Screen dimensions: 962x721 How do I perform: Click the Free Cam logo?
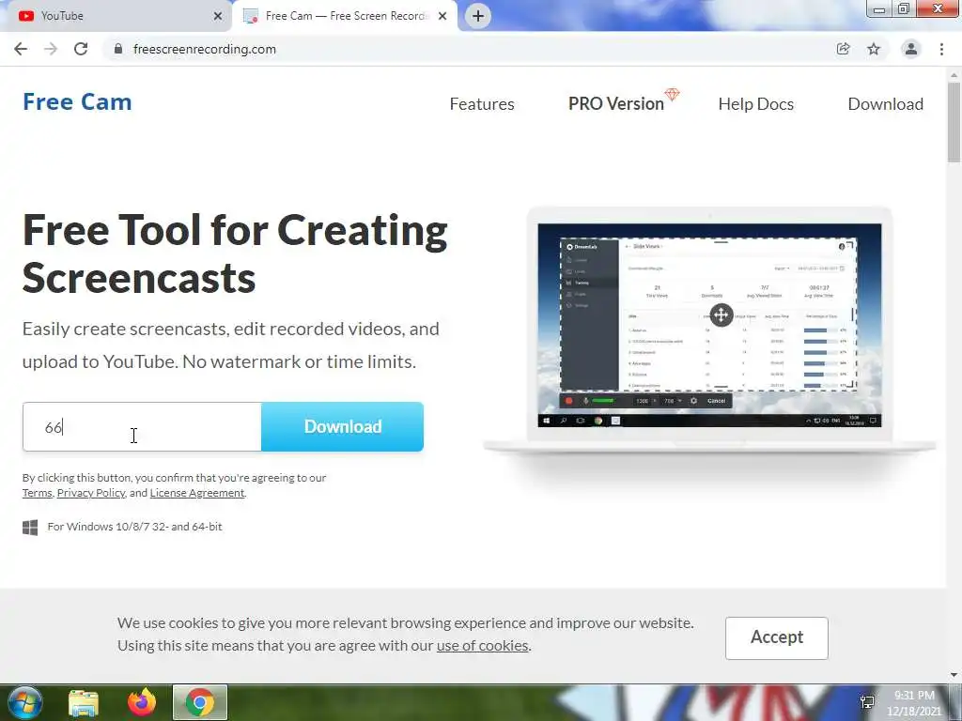(77, 101)
